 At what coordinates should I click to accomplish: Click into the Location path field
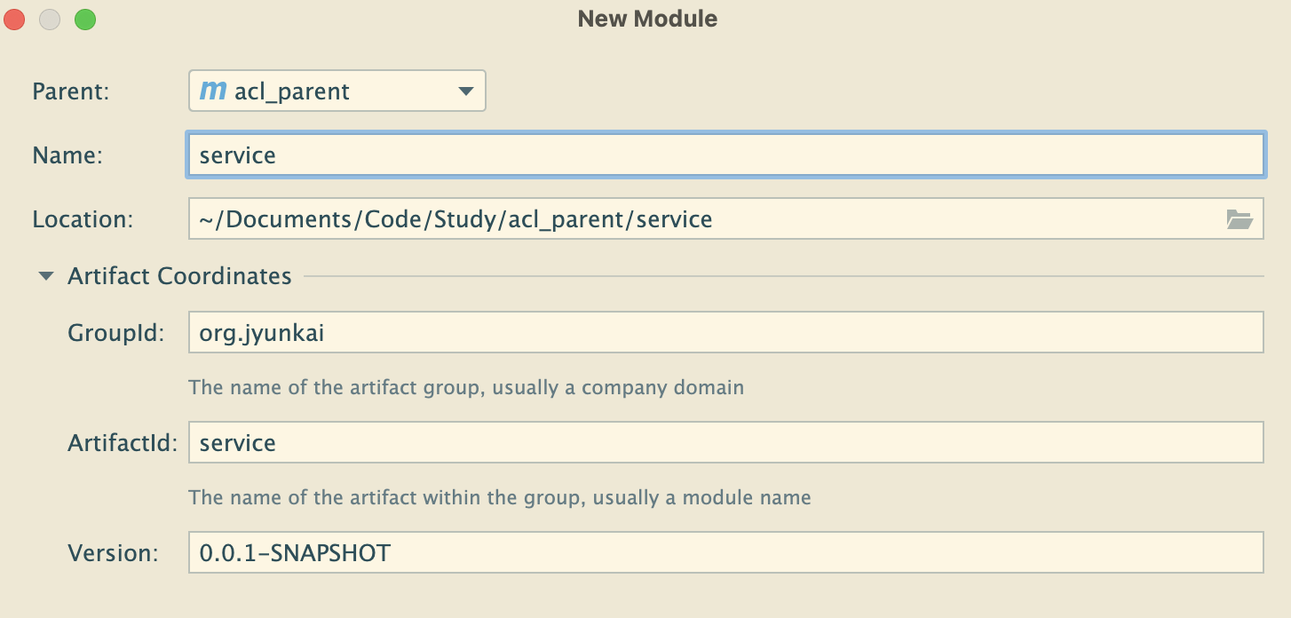[x=701, y=219]
